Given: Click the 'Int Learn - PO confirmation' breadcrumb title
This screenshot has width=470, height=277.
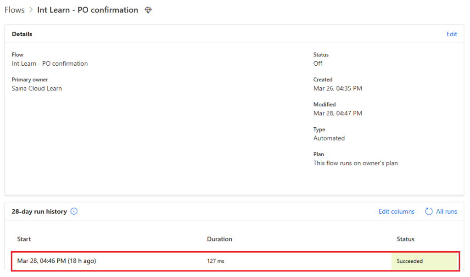Looking at the screenshot, I should pyautogui.click(x=88, y=10).
